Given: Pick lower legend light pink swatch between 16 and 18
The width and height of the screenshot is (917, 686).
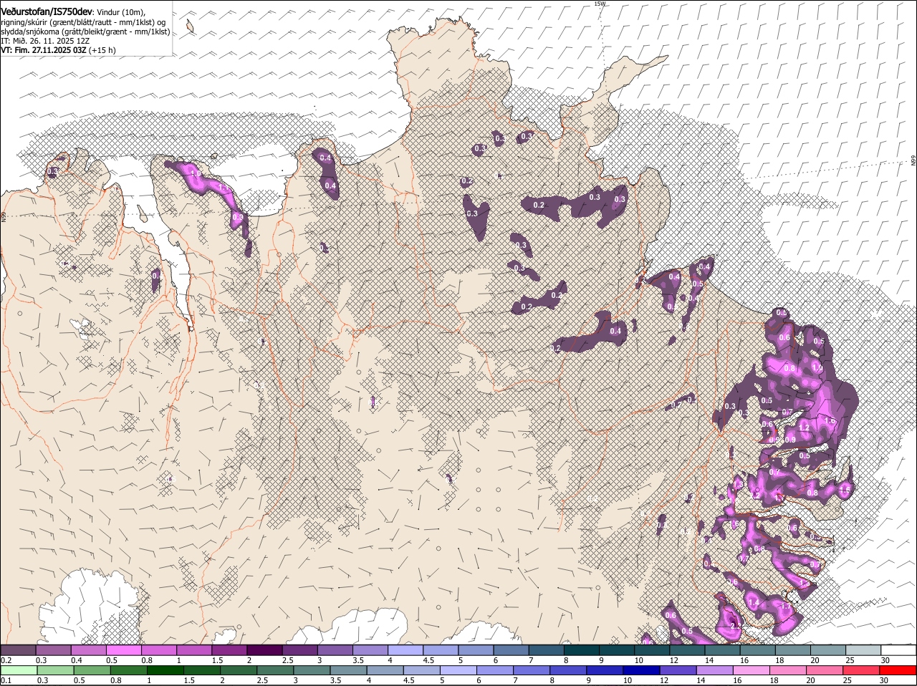Looking at the screenshot, I should point(752,670).
